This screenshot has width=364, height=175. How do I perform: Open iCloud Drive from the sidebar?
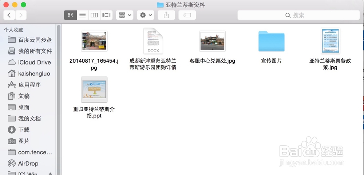coord(30,62)
